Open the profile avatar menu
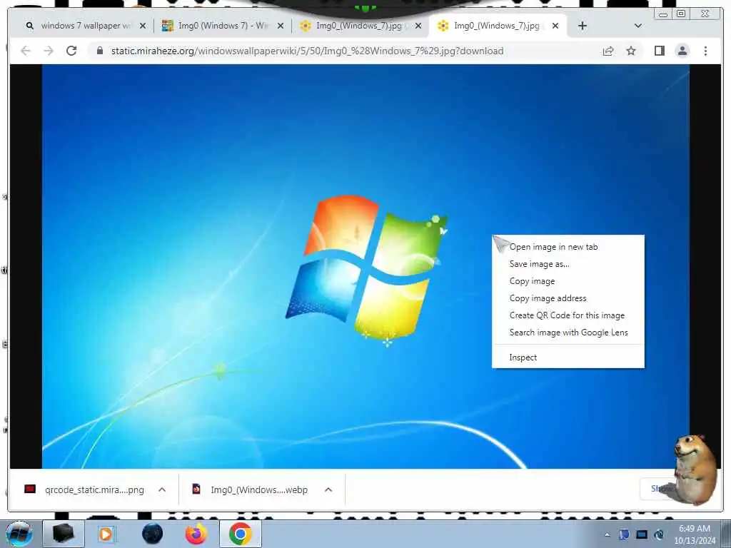The image size is (731, 548). tap(682, 51)
